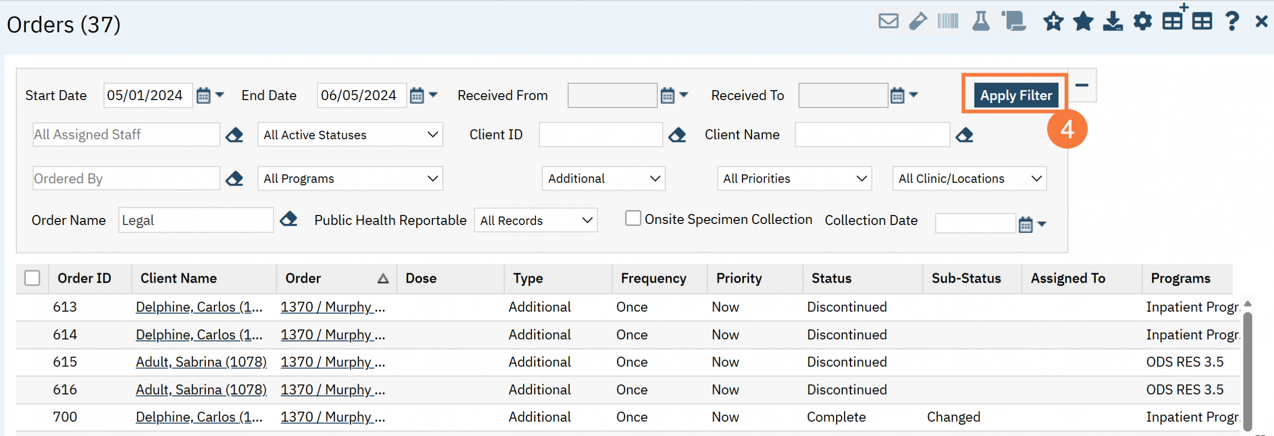
Task: Open Adult, Sabrina (1078) link for order 615
Action: [201, 362]
